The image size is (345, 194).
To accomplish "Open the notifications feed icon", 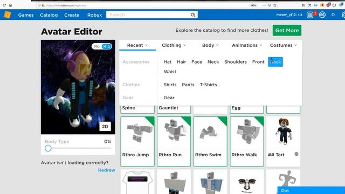I will coord(310,15).
